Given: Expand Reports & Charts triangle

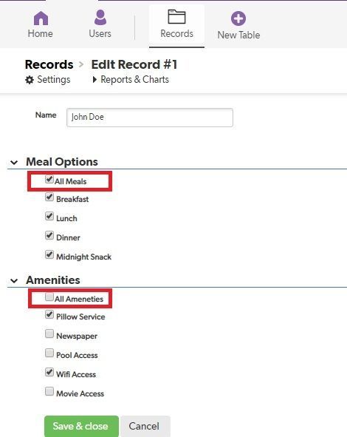Looking at the screenshot, I should (x=95, y=80).
